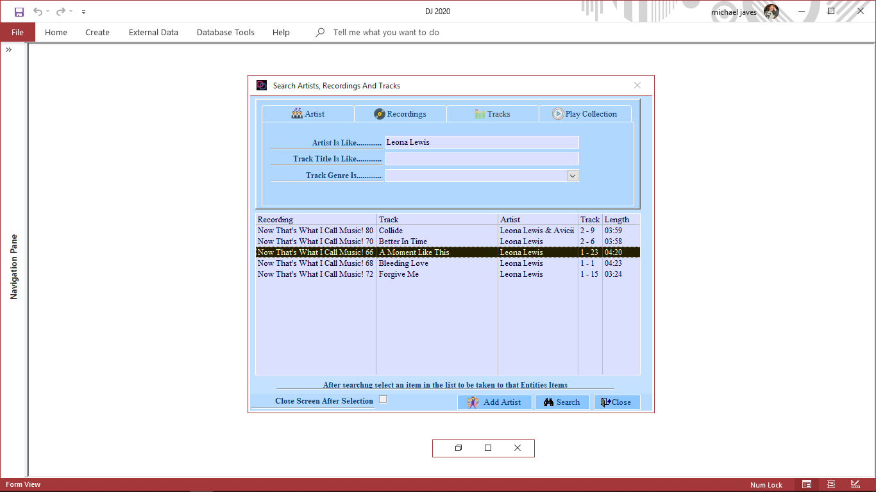The image size is (876, 492).
Task: Click the 04:23 length value
Action: coord(613,263)
